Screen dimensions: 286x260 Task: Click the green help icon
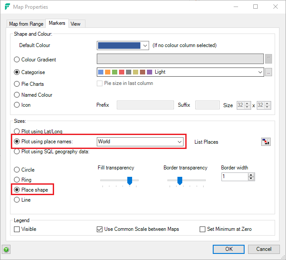point(6,250)
